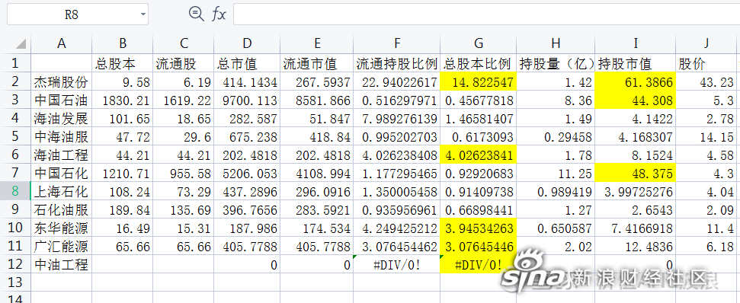The width and height of the screenshot is (740, 303).
Task: Select column I header
Action: (x=636, y=44)
